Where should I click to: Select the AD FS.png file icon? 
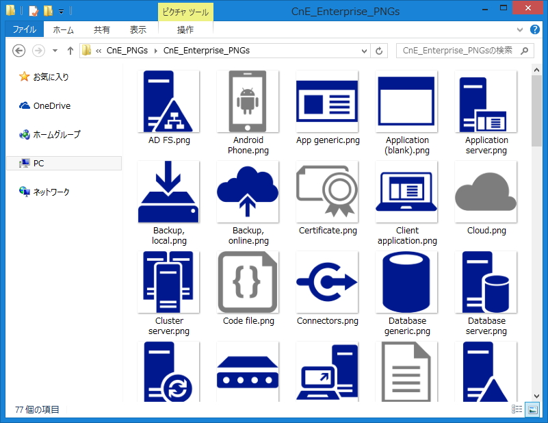pos(169,101)
